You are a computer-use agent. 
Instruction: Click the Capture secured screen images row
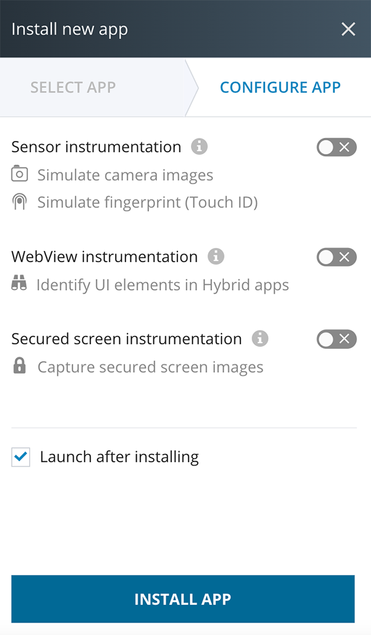[150, 366]
